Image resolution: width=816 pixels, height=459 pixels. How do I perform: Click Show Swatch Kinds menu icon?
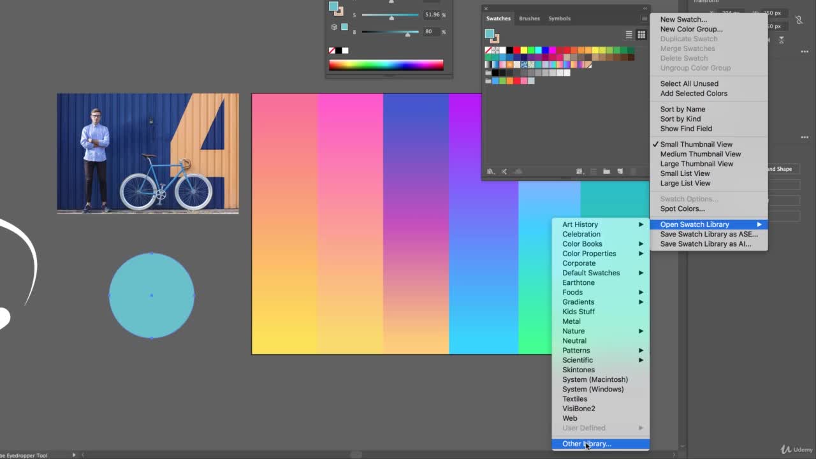(579, 171)
